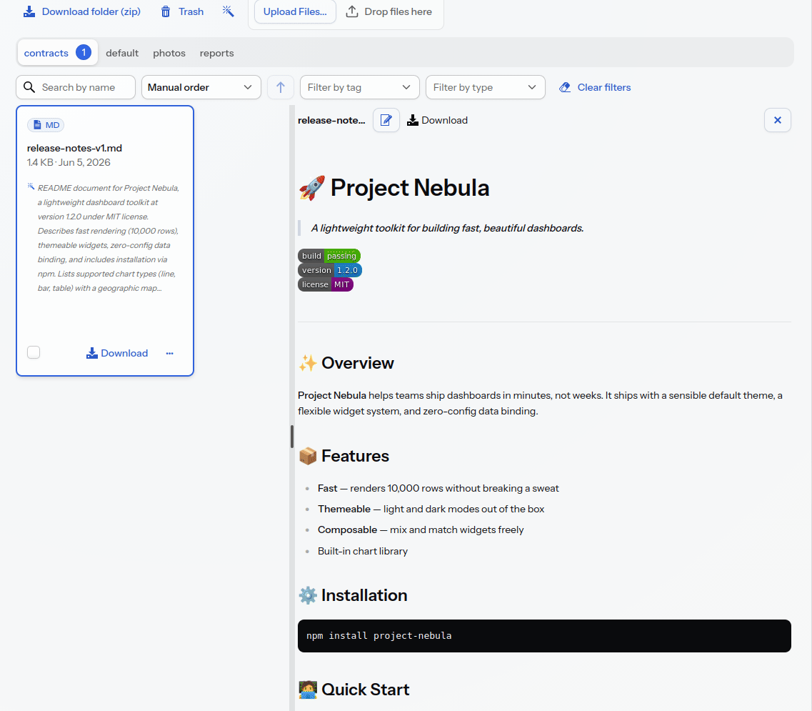Click the npm install project-nebula code block
This screenshot has height=711, width=812.
pos(544,636)
